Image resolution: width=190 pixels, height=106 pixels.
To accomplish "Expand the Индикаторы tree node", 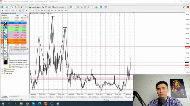I will pos(2,69).
